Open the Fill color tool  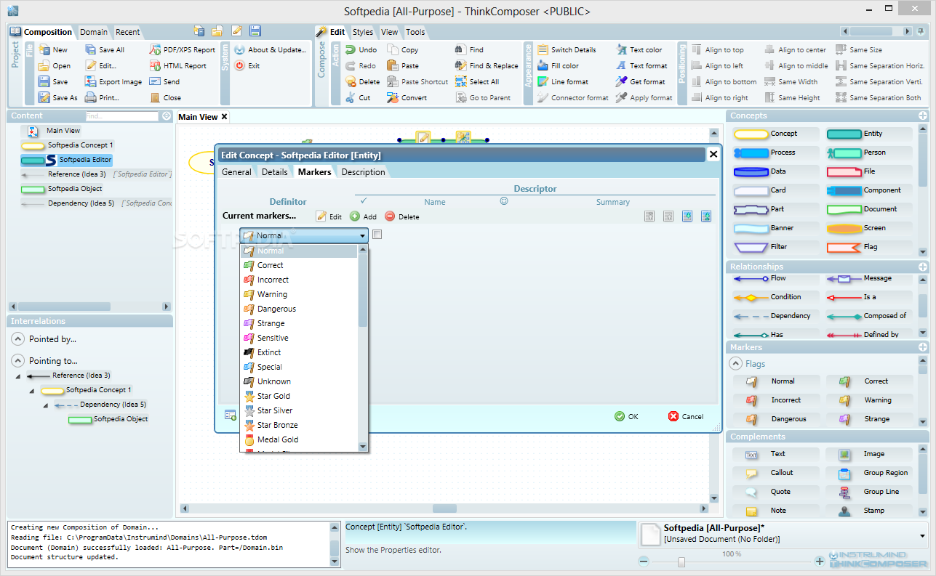tap(558, 66)
